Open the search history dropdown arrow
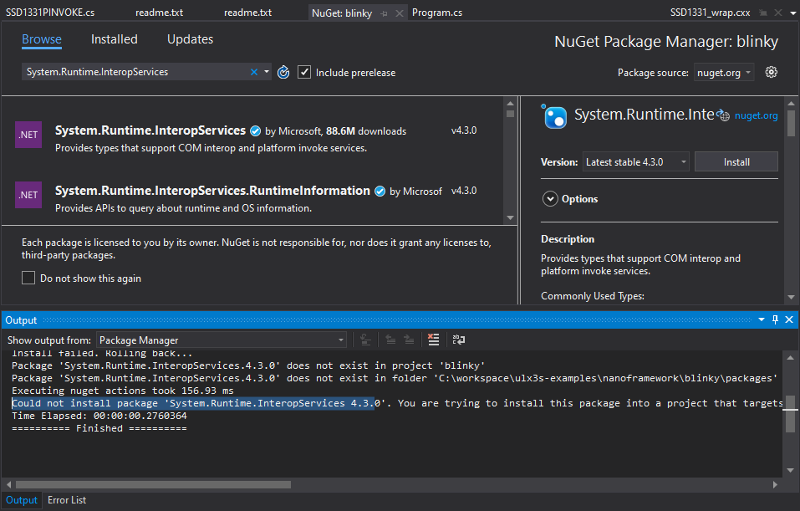Viewport: 800px width, 511px height. click(267, 72)
